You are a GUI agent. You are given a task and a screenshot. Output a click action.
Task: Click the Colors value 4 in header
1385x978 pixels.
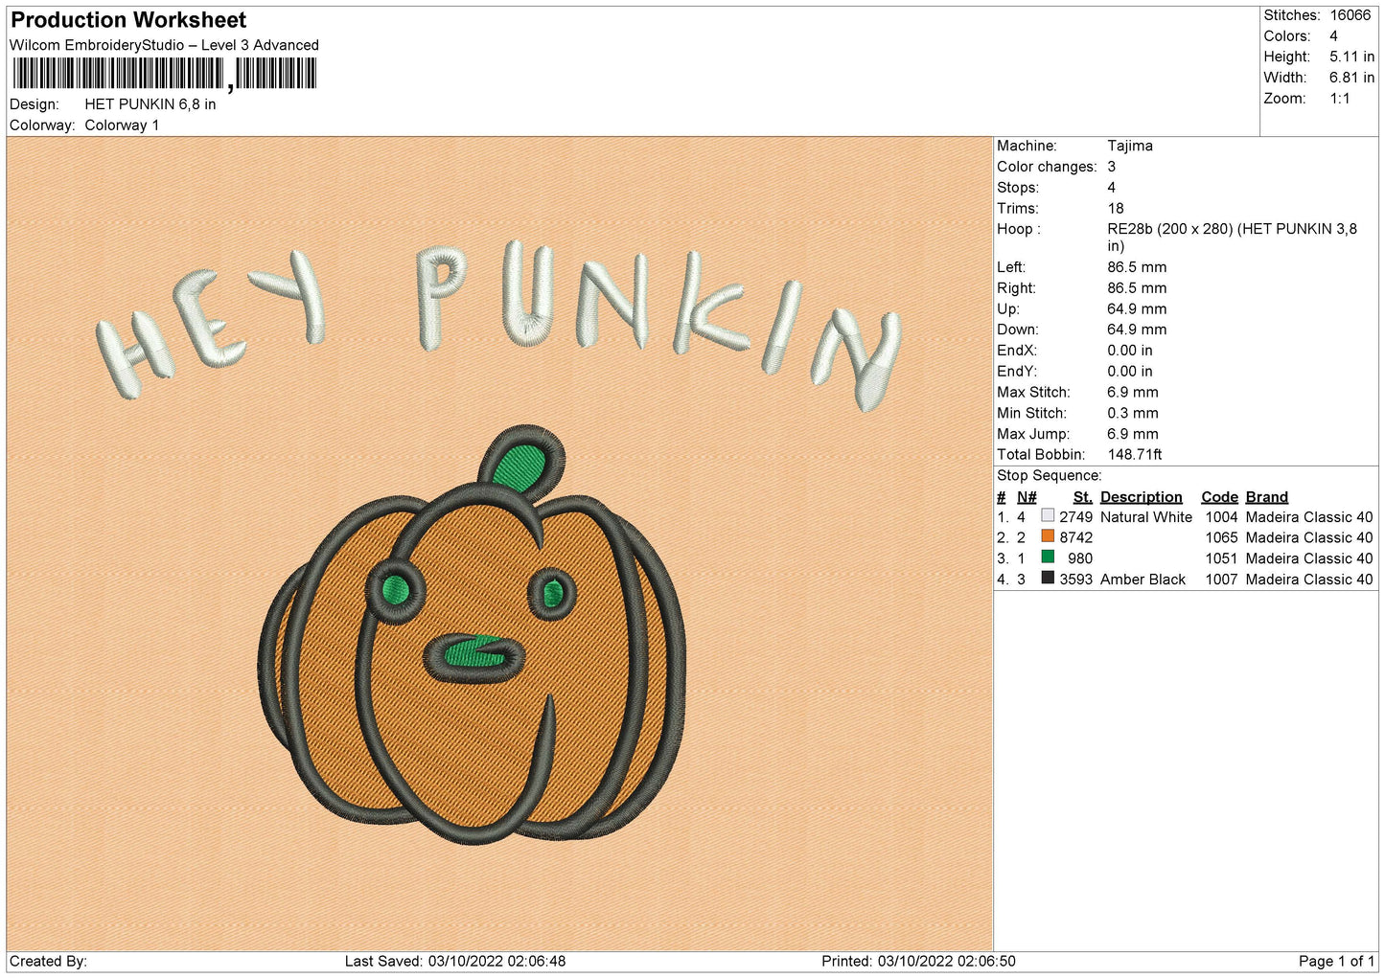tap(1333, 36)
